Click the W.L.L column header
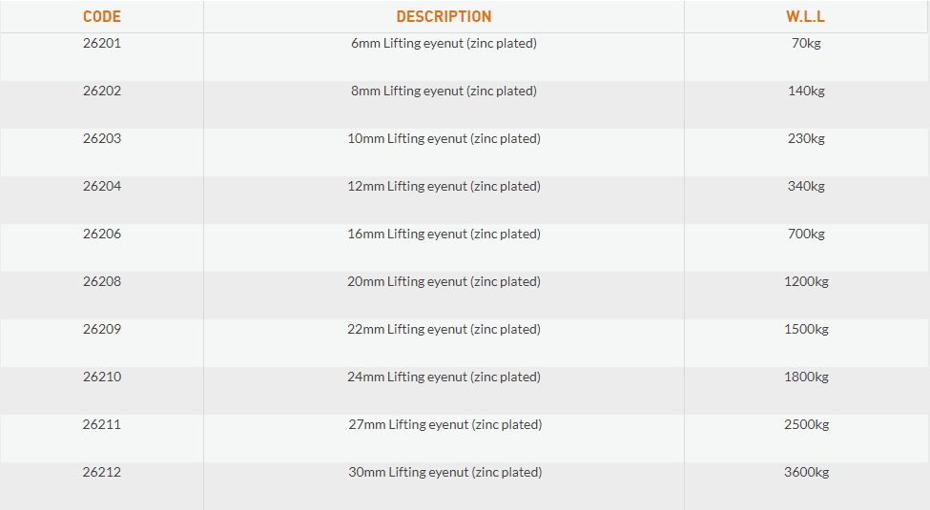Image resolution: width=930 pixels, height=510 pixels. (805, 16)
